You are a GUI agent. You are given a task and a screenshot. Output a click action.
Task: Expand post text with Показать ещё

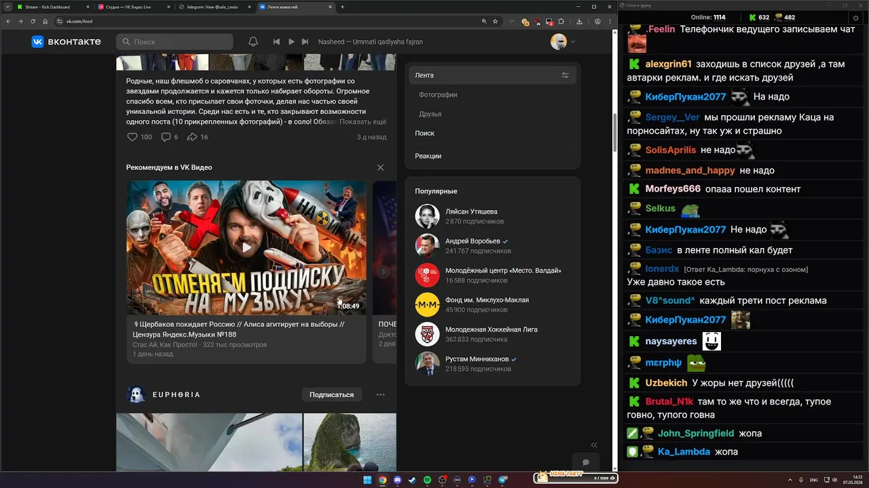click(x=363, y=121)
